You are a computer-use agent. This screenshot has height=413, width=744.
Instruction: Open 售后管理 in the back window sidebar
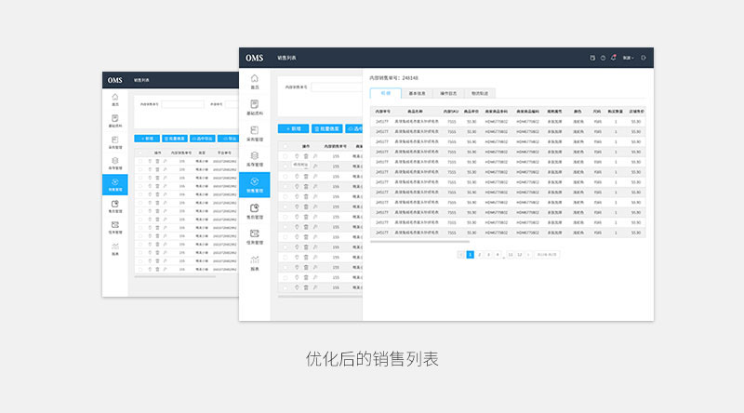(x=114, y=206)
